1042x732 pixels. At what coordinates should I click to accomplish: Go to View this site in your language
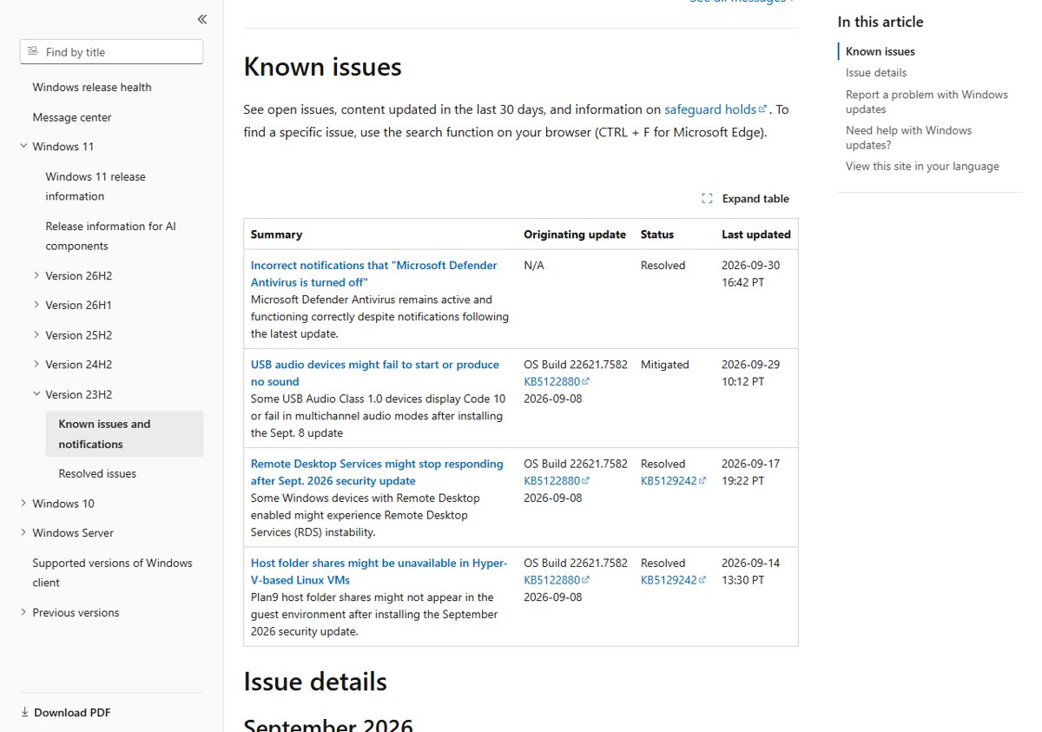pos(922,166)
